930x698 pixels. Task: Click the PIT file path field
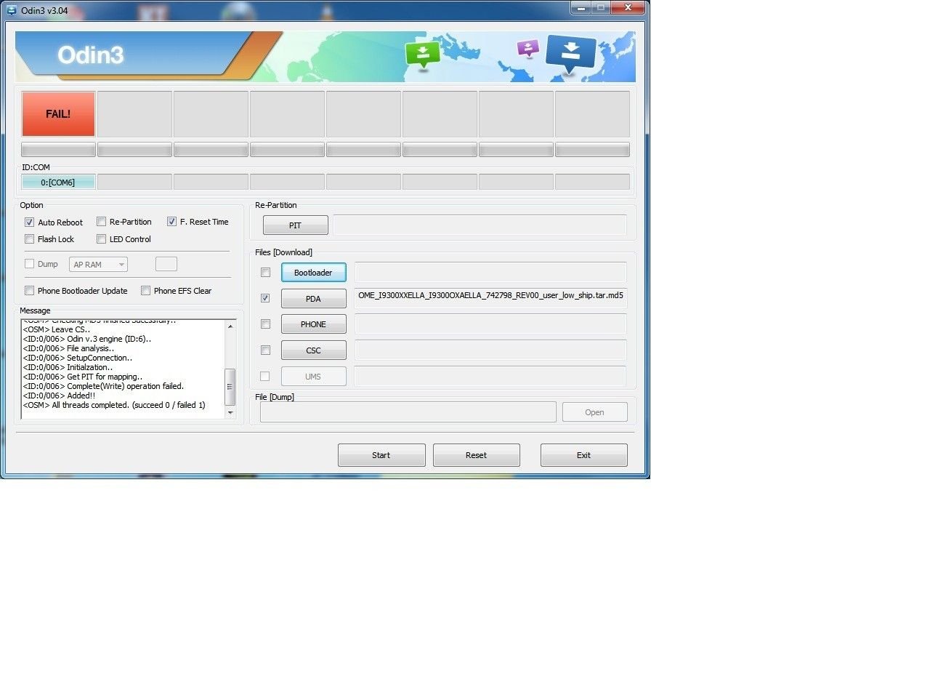[480, 225]
